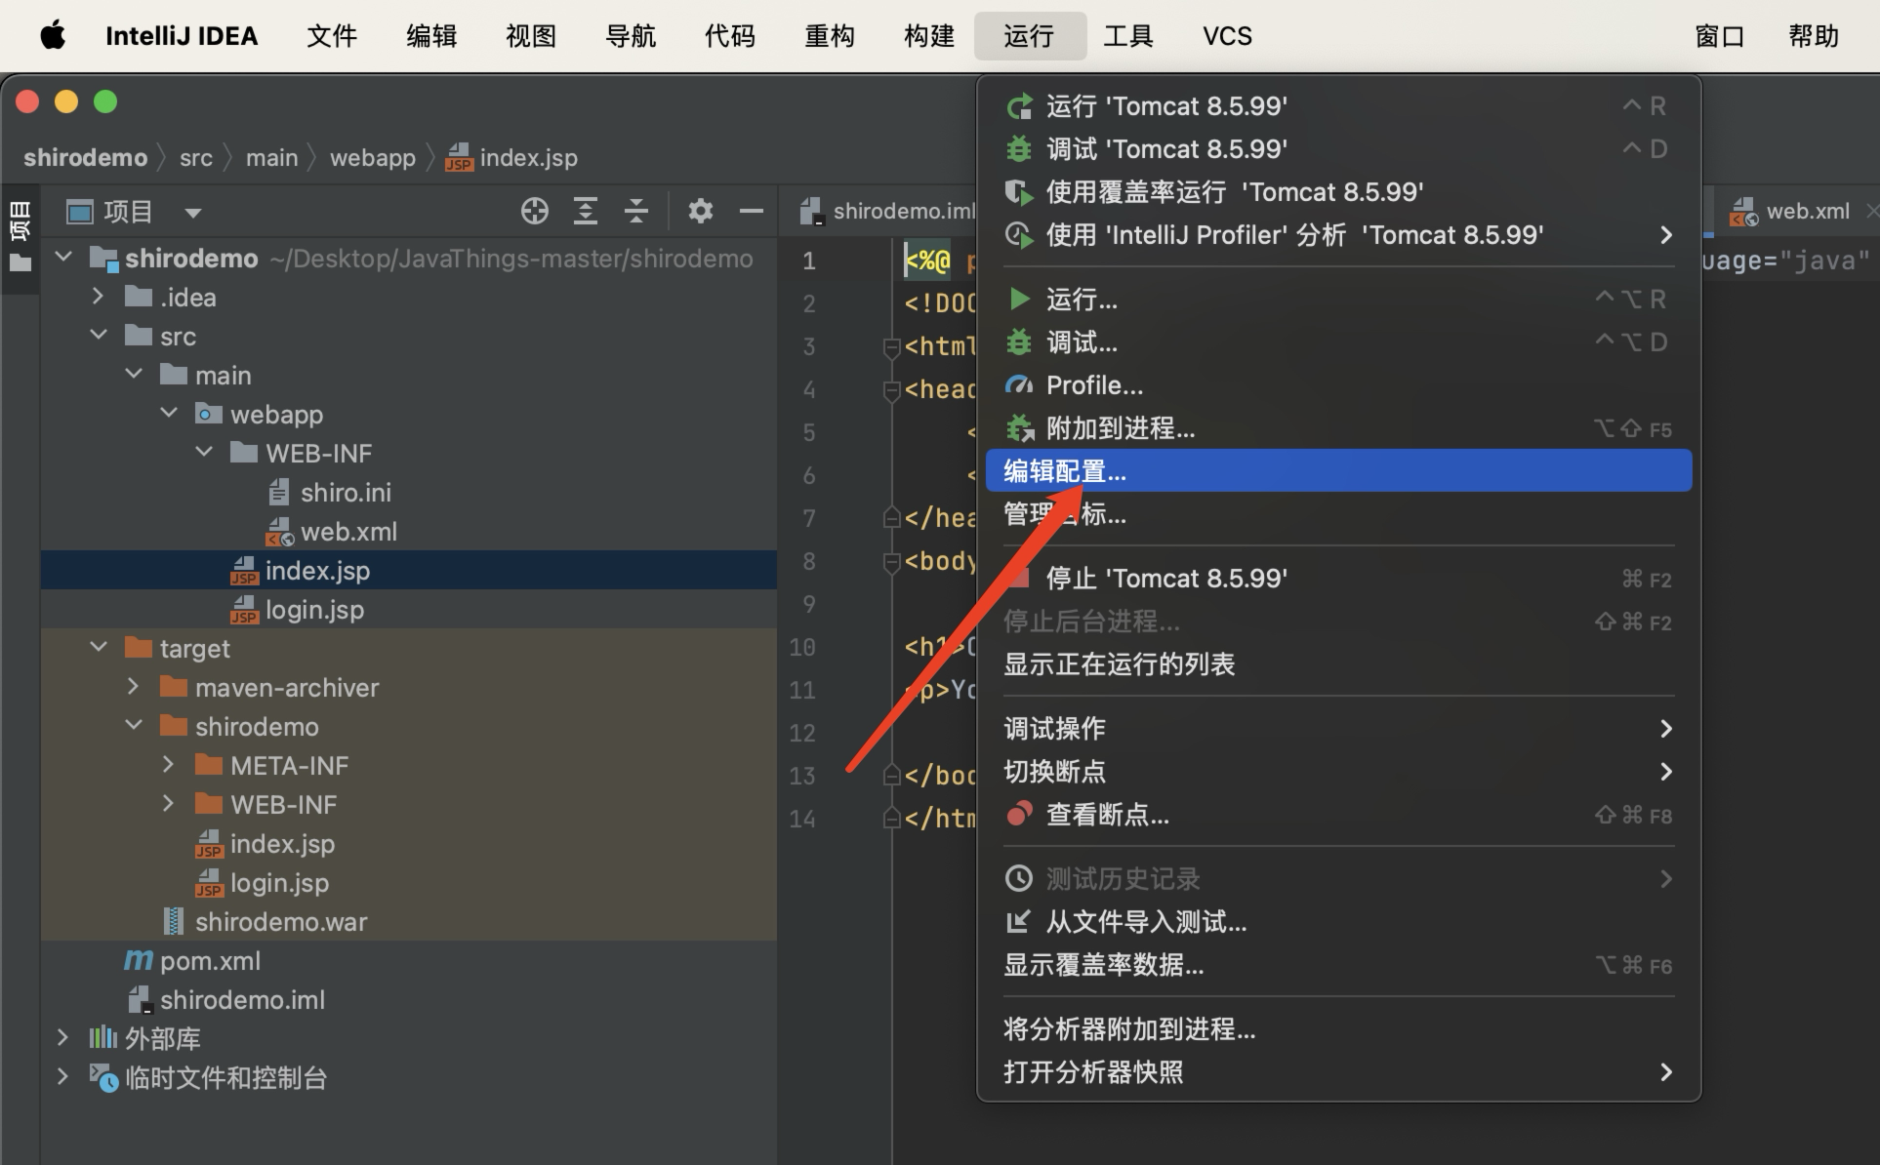
Task: Switch to the shirodemo.iml editor tab
Action: pos(887,211)
